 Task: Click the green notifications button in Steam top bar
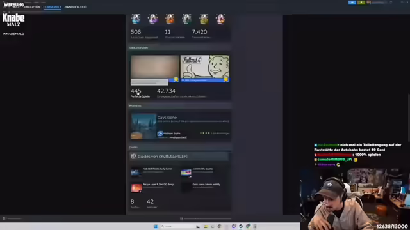tap(361, 3)
